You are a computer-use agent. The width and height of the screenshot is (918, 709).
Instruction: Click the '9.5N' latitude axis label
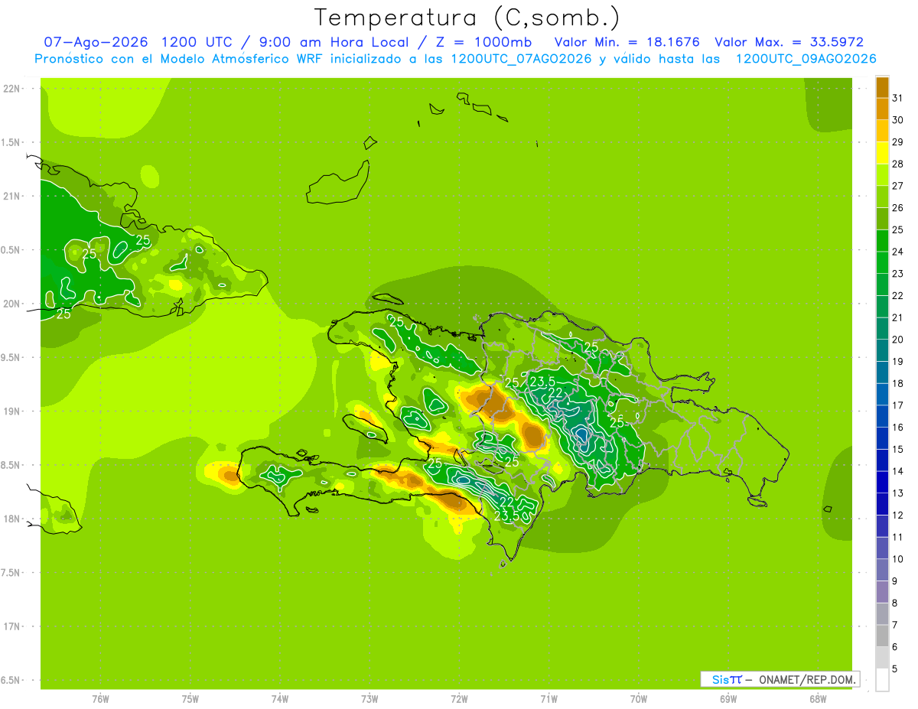tap(11, 357)
